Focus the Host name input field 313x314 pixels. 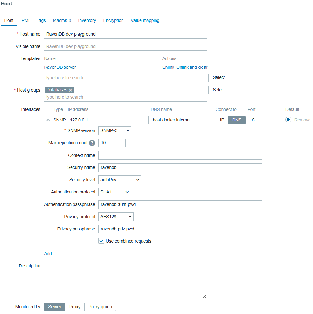pos(126,34)
